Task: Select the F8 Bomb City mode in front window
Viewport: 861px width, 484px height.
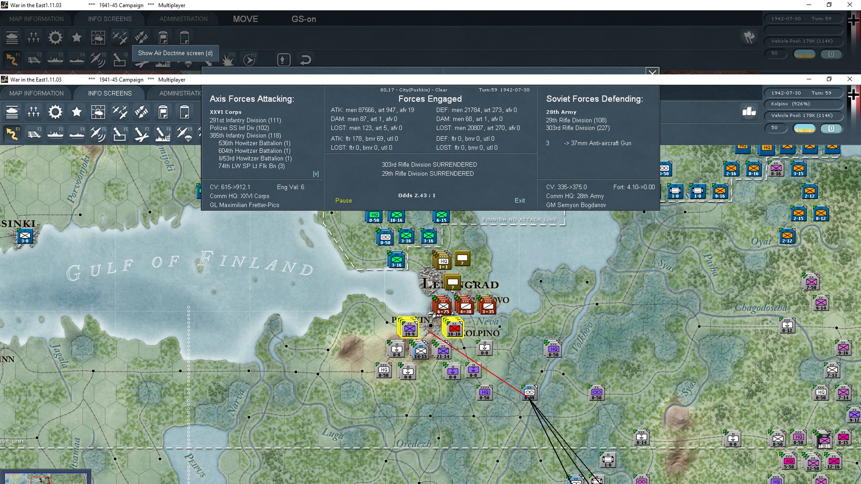Action: coord(163,134)
